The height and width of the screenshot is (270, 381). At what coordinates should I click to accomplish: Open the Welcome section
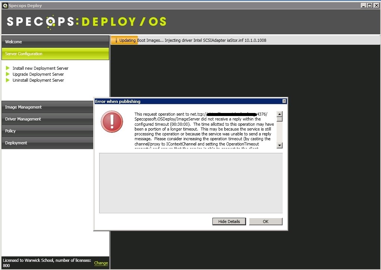[x=55, y=42]
